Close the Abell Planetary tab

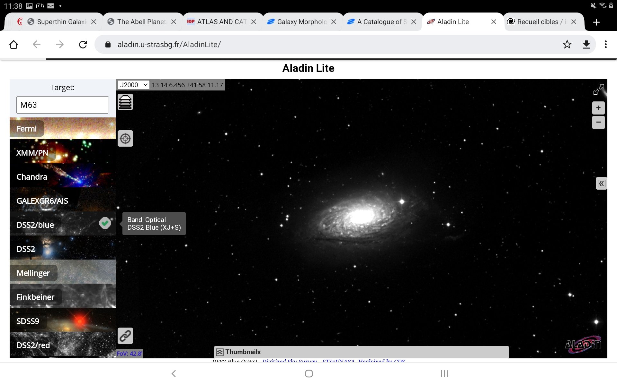tap(174, 22)
